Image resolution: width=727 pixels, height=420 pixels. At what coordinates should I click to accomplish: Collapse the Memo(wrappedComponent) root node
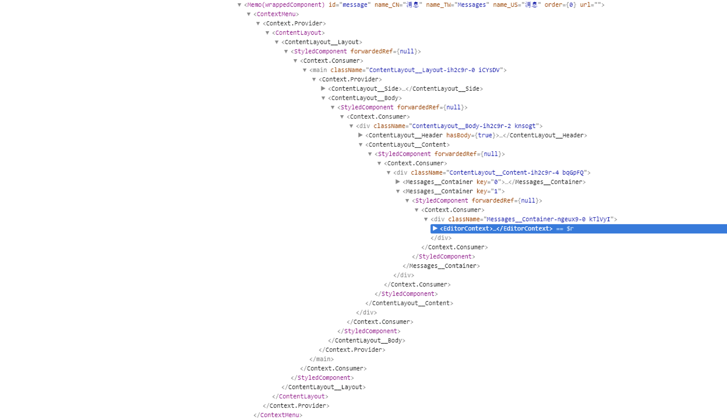[239, 5]
